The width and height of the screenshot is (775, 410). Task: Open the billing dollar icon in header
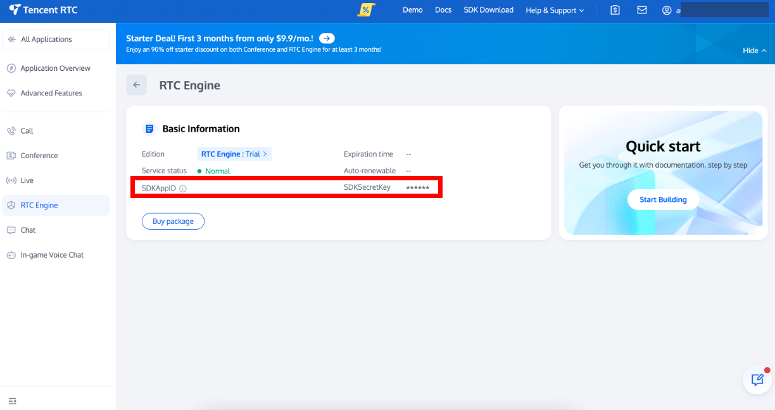[615, 10]
